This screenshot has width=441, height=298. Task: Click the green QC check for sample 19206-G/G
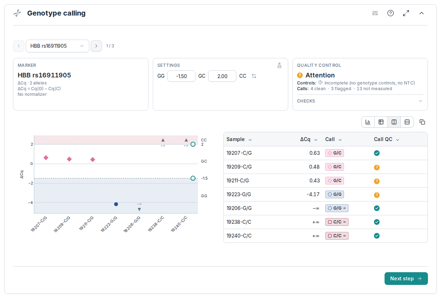(x=377, y=208)
